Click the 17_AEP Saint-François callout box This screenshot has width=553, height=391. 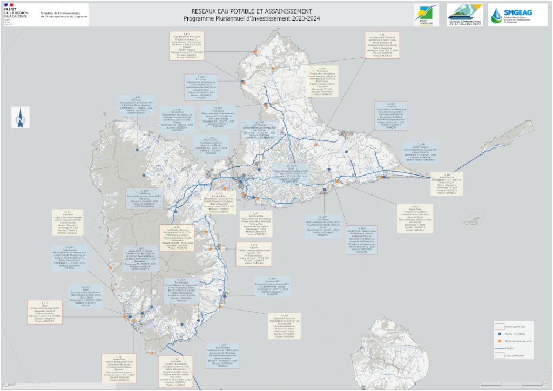pyautogui.click(x=420, y=153)
